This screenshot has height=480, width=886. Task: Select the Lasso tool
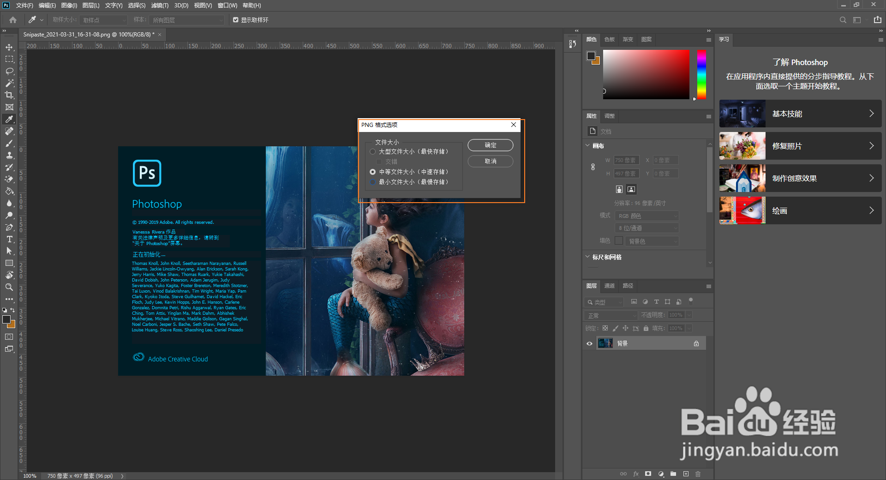[9, 71]
